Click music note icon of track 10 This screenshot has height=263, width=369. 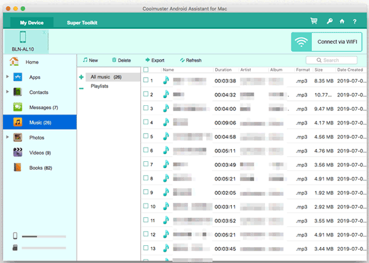[166, 206]
